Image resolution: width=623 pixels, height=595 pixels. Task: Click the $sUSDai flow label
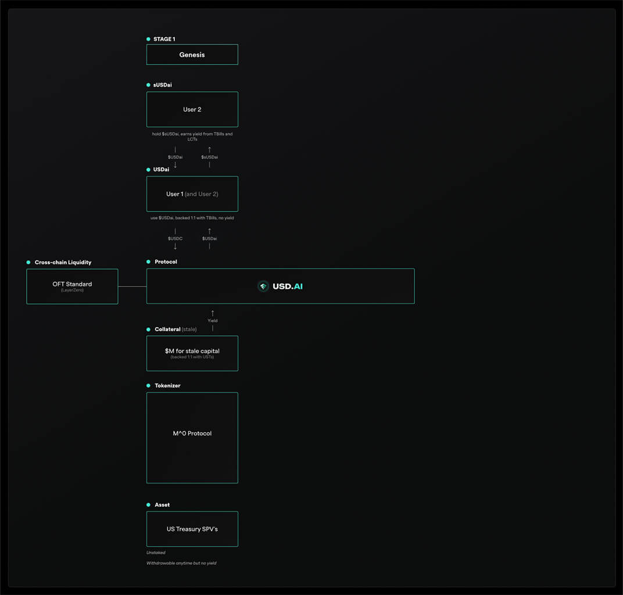pyautogui.click(x=209, y=157)
